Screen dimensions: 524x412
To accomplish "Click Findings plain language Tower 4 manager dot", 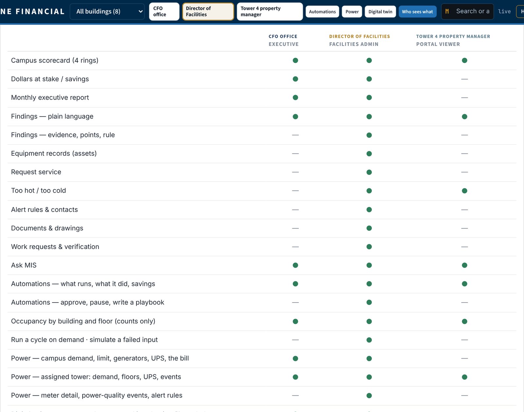I will coord(464,116).
